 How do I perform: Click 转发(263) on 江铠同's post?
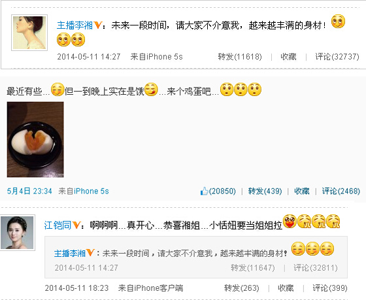coord(242,288)
